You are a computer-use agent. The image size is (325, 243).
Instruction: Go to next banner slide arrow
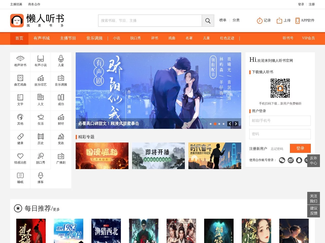[x=236, y=124]
